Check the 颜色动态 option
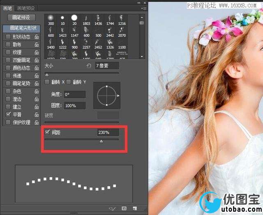263x215 pixels. click(x=8, y=68)
